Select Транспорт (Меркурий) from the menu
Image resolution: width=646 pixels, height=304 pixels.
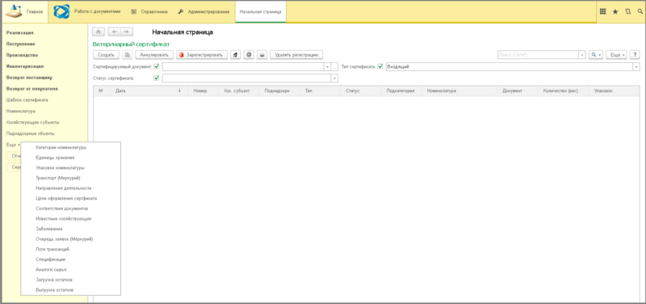click(x=58, y=178)
